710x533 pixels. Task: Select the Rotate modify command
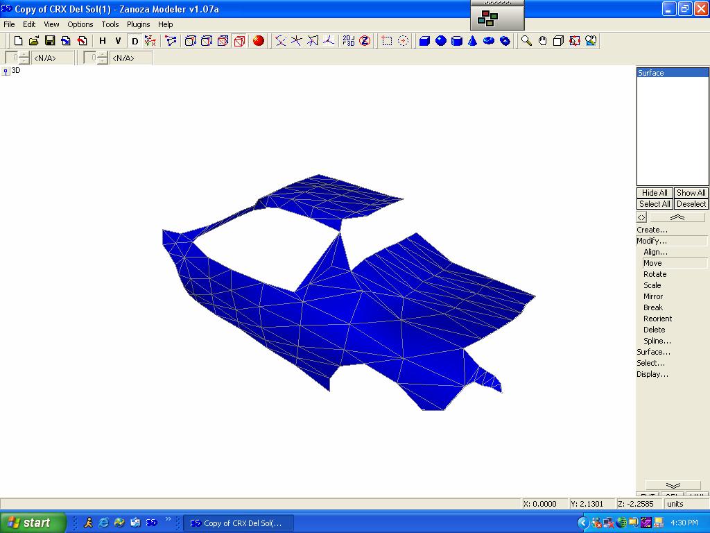click(655, 274)
